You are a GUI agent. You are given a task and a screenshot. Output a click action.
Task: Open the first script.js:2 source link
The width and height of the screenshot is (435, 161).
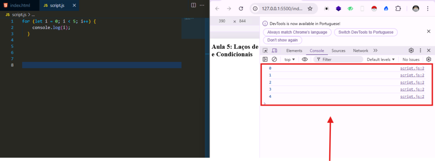click(412, 68)
